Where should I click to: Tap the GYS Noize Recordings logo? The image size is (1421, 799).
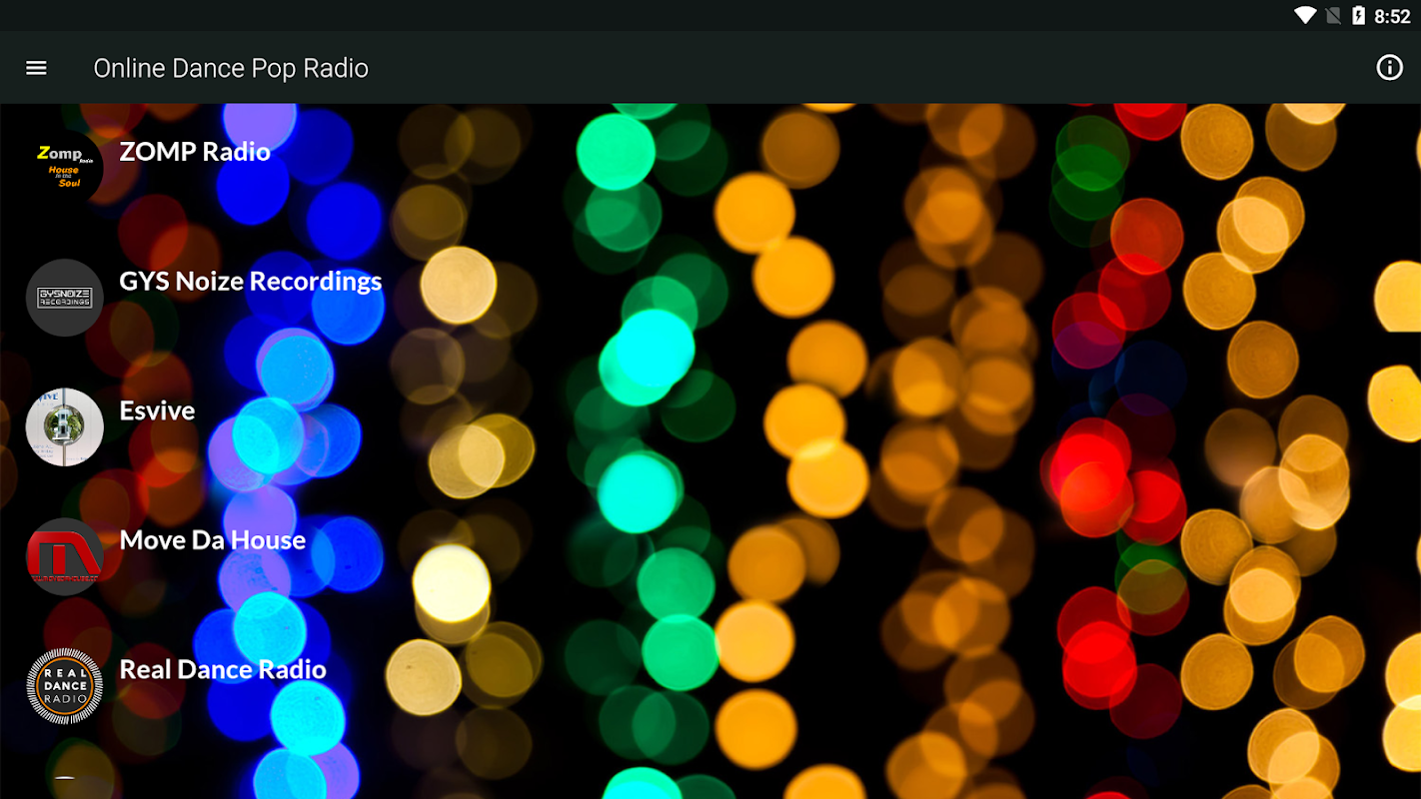pyautogui.click(x=65, y=298)
